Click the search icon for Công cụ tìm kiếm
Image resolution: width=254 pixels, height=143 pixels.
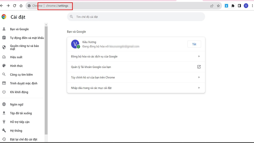click(x=4, y=74)
